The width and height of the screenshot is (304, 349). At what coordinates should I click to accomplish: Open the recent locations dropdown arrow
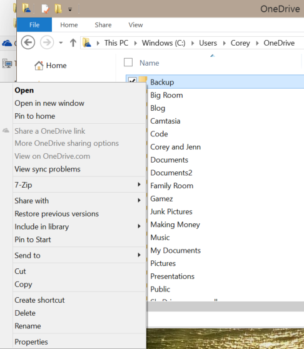point(61,43)
